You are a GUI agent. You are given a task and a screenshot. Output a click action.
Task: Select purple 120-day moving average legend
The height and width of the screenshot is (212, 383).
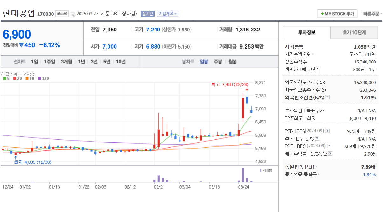tap(44, 78)
